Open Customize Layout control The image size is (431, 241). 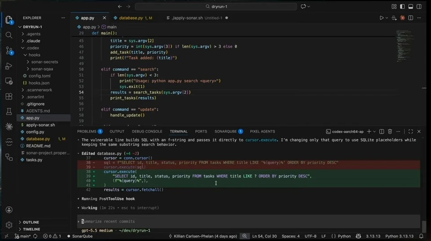394,6
